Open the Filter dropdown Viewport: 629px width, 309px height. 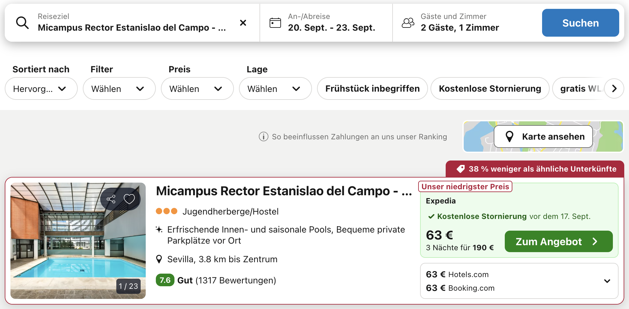[119, 89]
